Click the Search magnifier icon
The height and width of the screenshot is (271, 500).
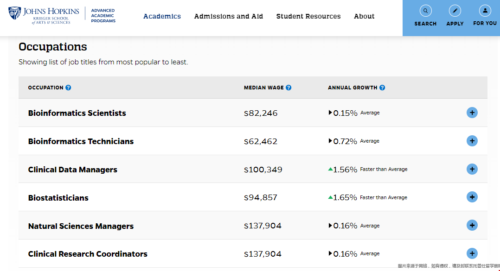tap(425, 11)
